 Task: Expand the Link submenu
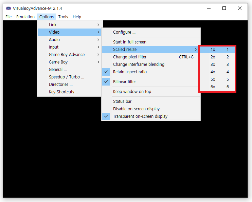tap(70, 24)
